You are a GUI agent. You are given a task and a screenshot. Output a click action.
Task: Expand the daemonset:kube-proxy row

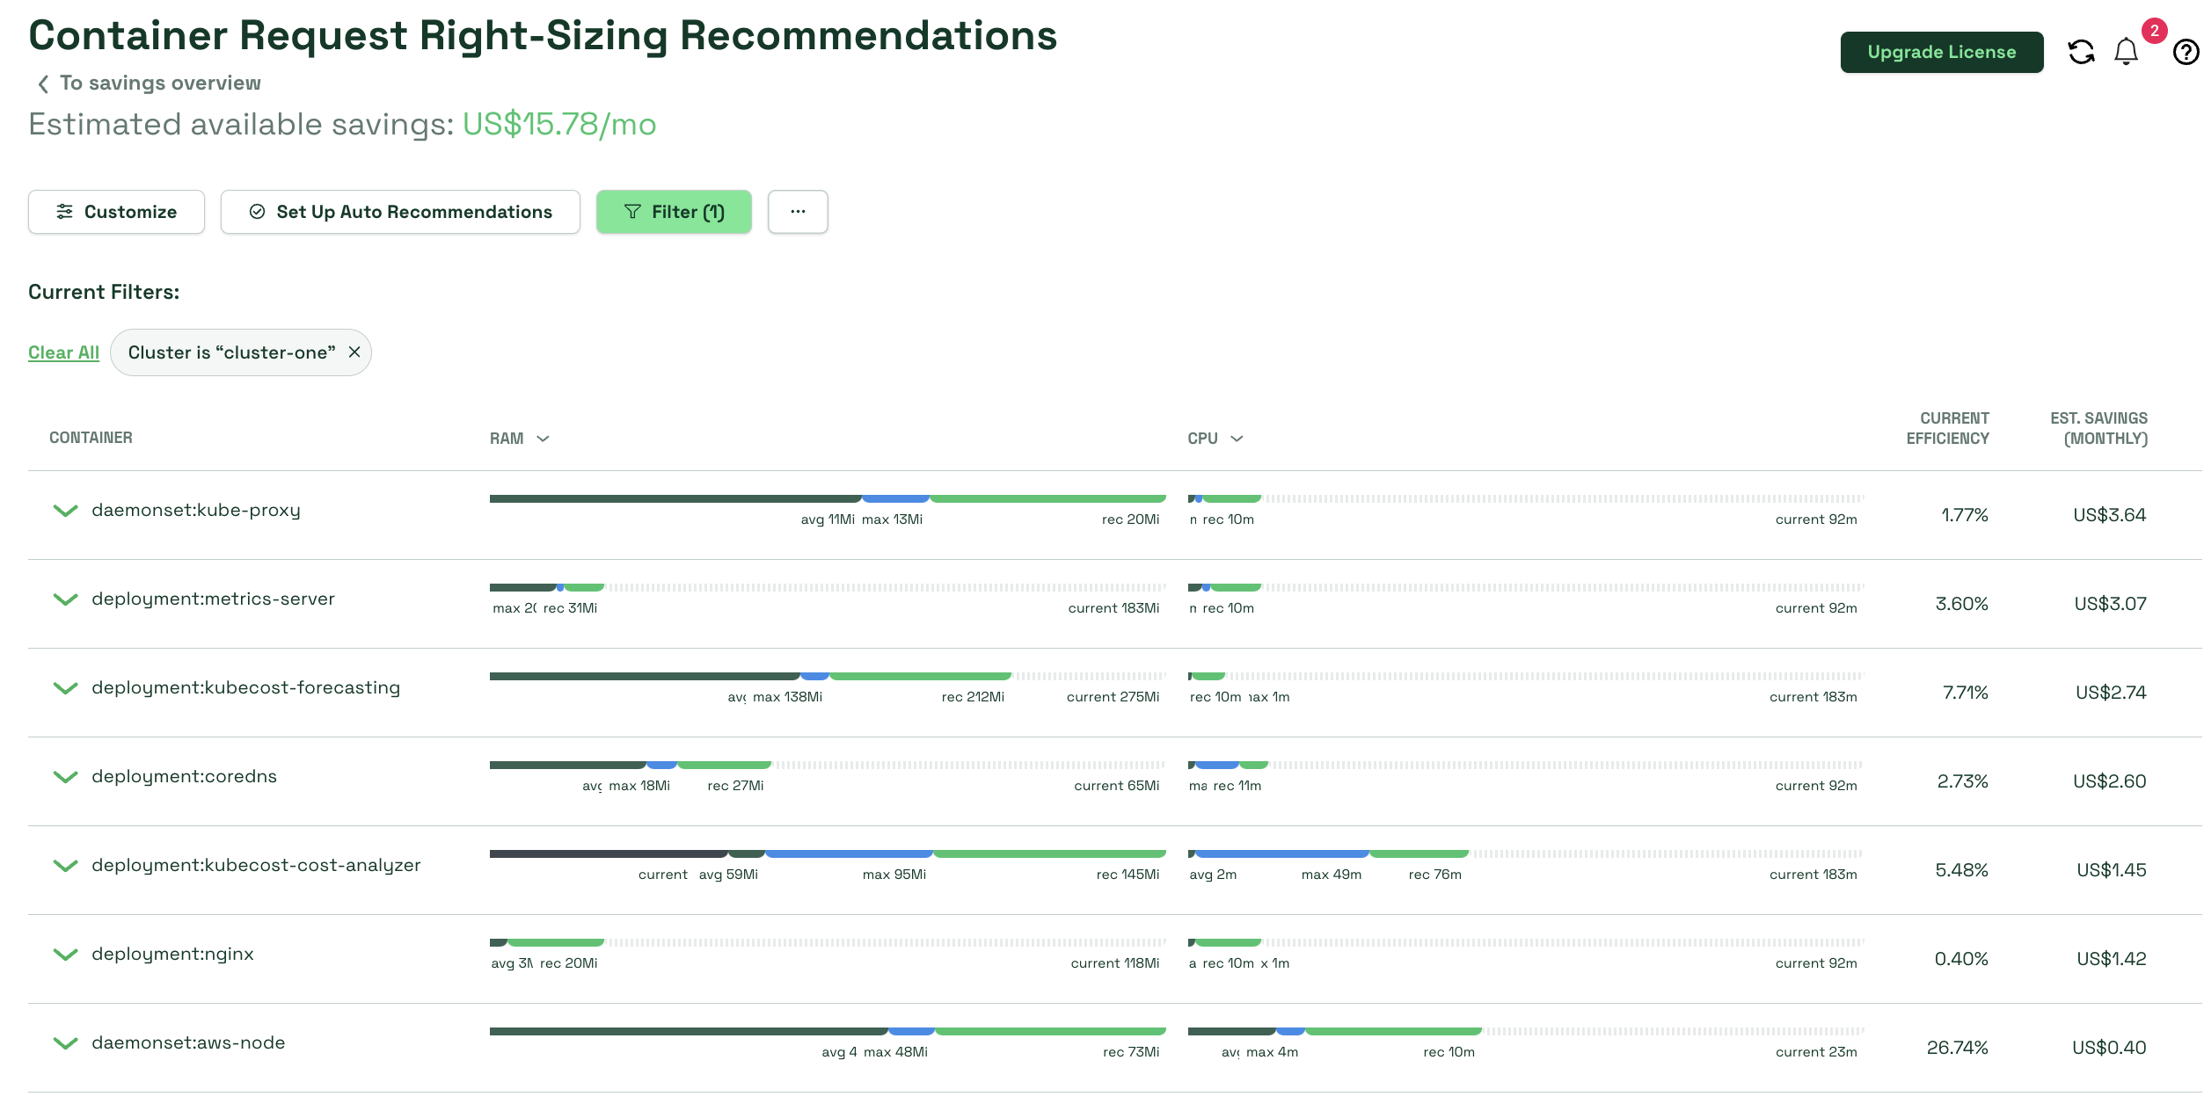[65, 511]
